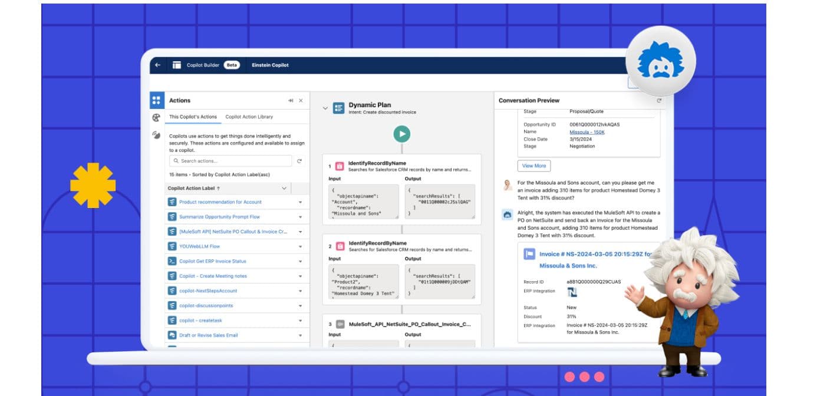Open the third sidebar icon below the palette
The width and height of the screenshot is (830, 396).
coord(156,135)
